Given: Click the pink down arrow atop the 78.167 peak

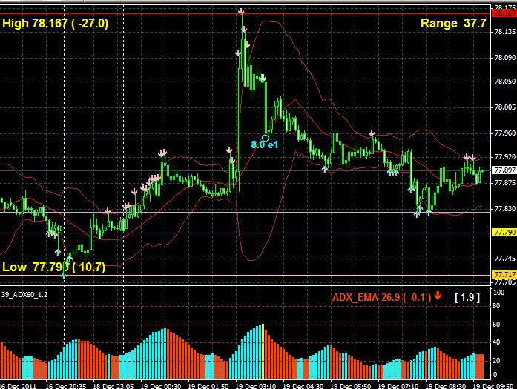Looking at the screenshot, I should click(241, 10).
